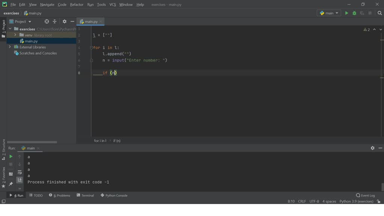
Task: Select main.py in the Project tree
Action: pos(31,41)
